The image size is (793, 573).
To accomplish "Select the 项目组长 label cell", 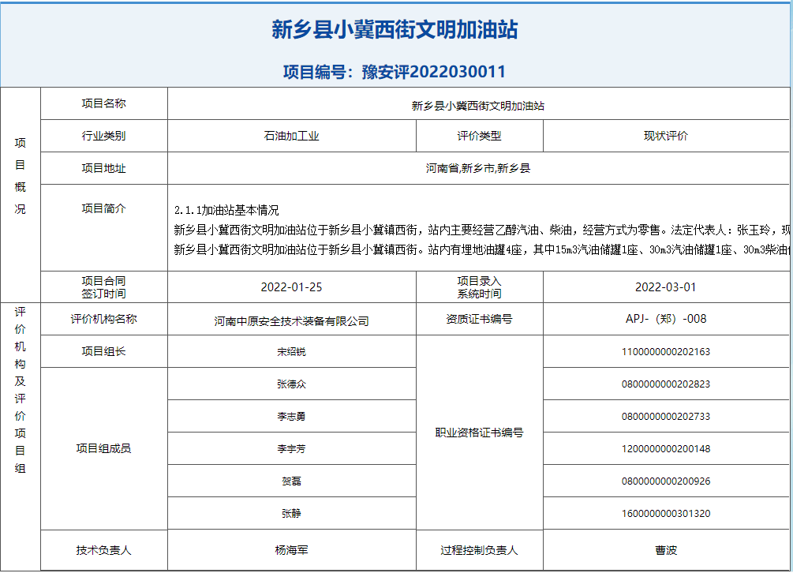I will 103,351.
